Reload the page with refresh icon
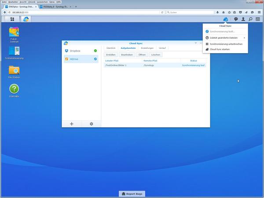264x198 pixels. tap(162, 12)
